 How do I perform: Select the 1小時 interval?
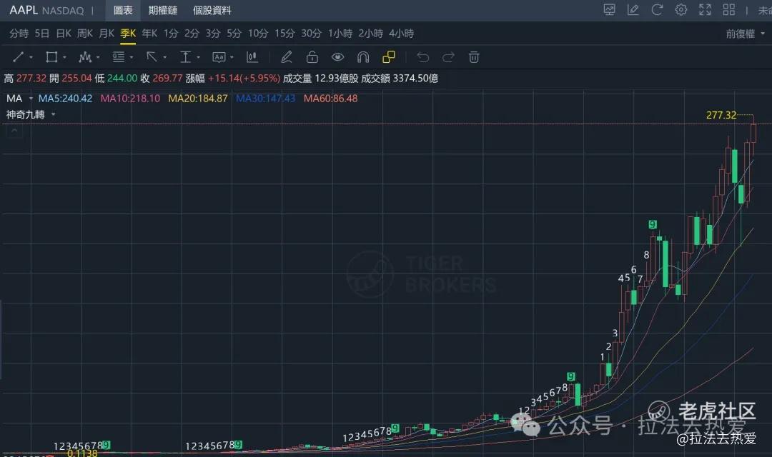click(340, 34)
